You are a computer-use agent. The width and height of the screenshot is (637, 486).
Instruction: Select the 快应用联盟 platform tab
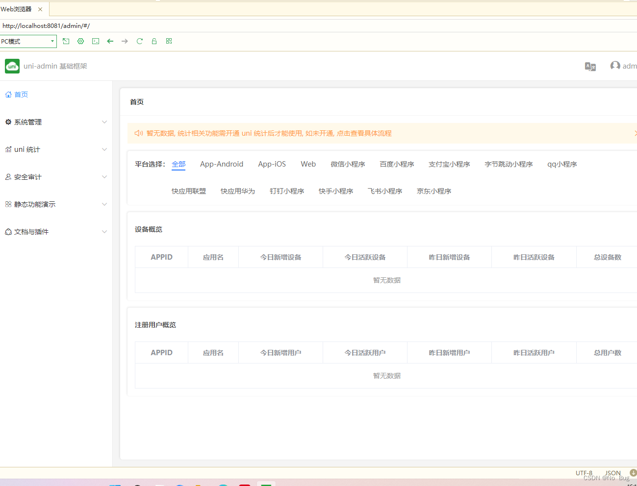pyautogui.click(x=189, y=191)
